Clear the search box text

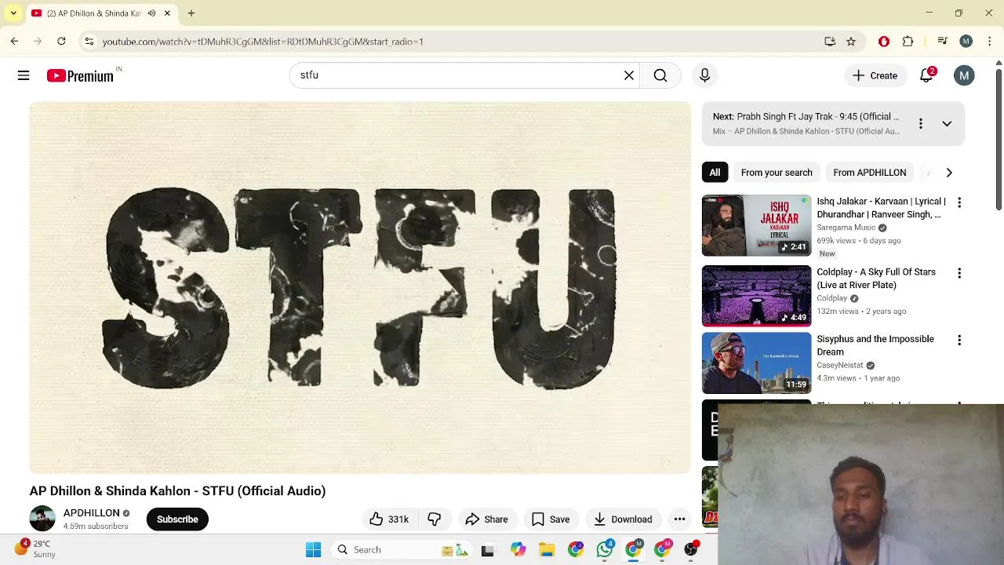click(629, 75)
